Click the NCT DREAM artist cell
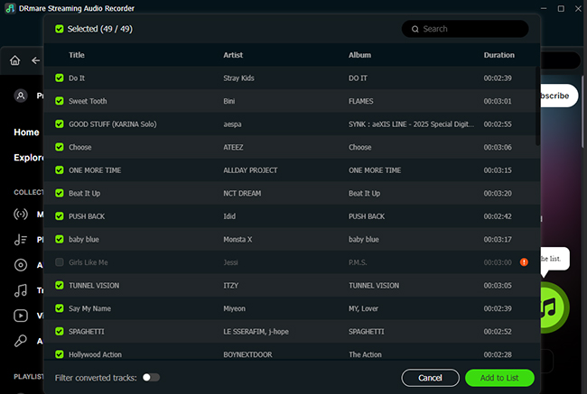Screen dimensions: 587x394 tap(242, 193)
